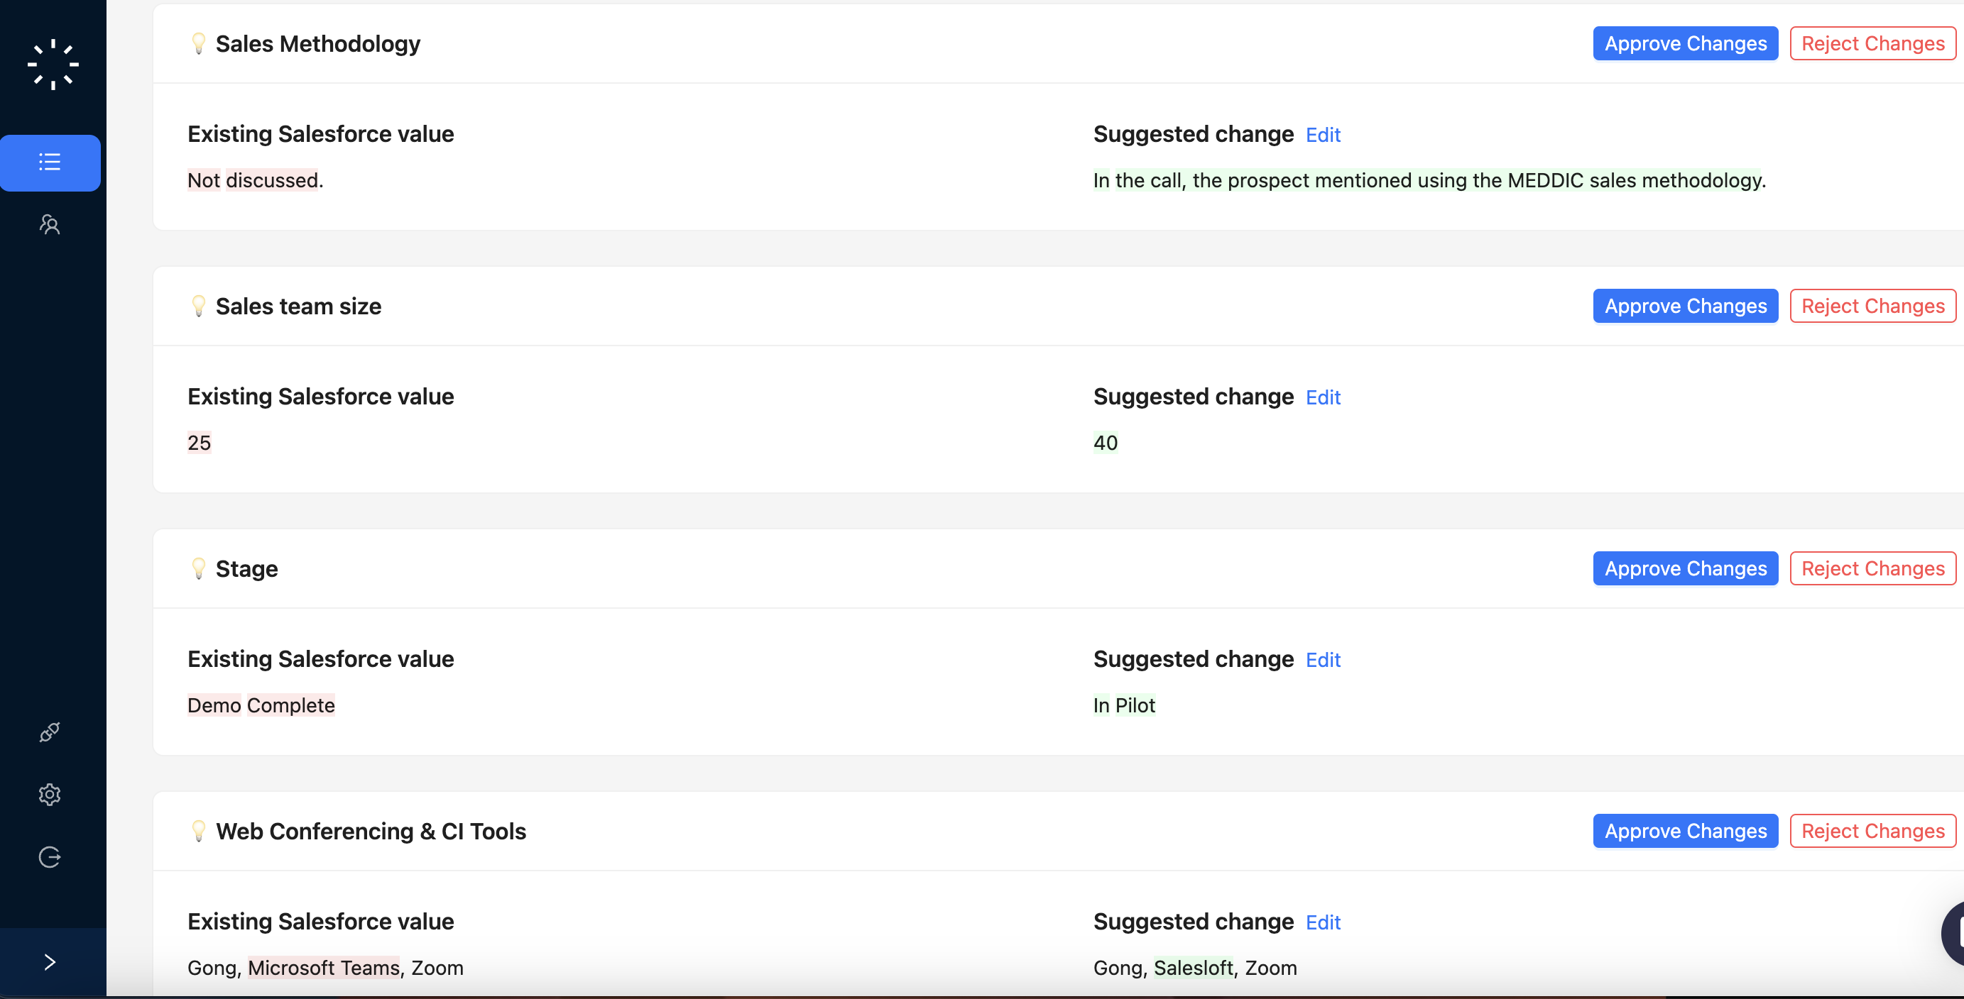Approve changes for Stage
The image size is (1964, 999).
coord(1685,568)
